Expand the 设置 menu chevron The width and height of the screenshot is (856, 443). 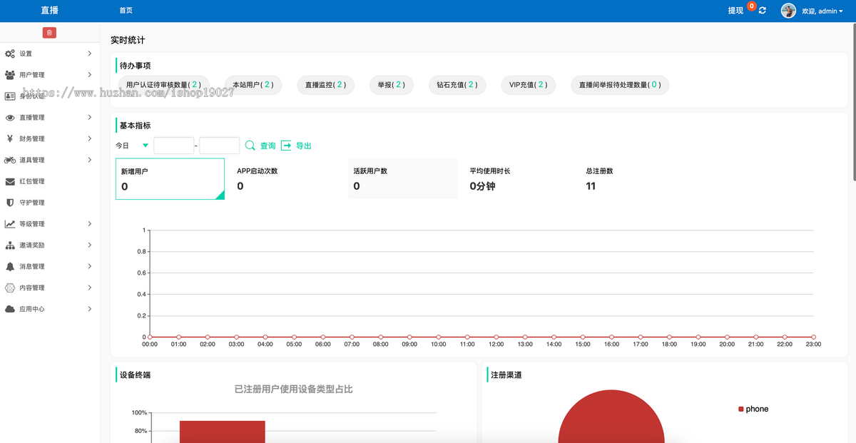[89, 54]
